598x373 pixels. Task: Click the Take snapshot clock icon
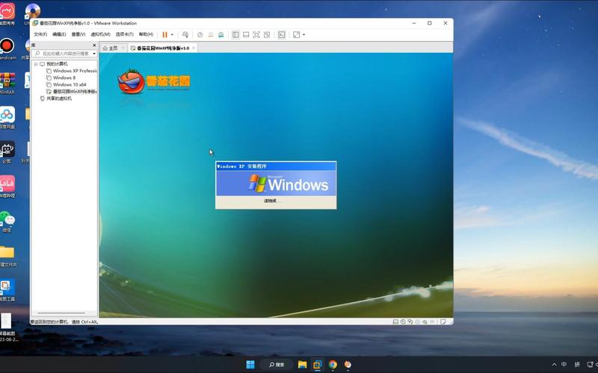[200, 34]
